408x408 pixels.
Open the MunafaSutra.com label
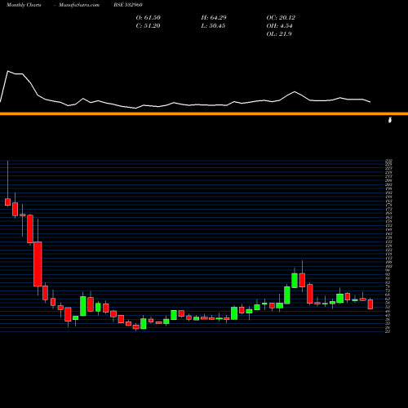click(x=79, y=5)
